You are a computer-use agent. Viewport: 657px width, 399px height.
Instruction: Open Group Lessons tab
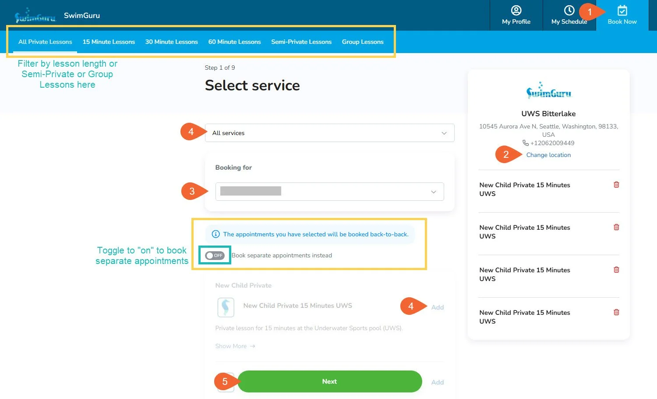tap(363, 42)
